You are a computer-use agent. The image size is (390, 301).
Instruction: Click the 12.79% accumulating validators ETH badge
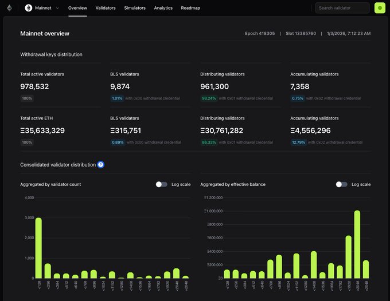[x=298, y=142]
